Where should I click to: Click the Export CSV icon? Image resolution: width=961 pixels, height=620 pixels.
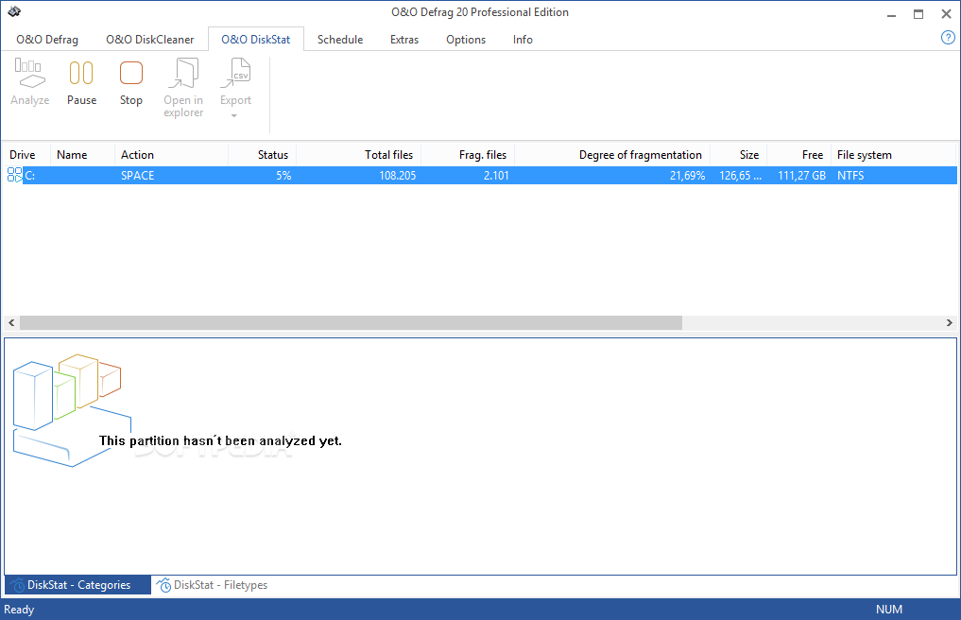click(236, 74)
